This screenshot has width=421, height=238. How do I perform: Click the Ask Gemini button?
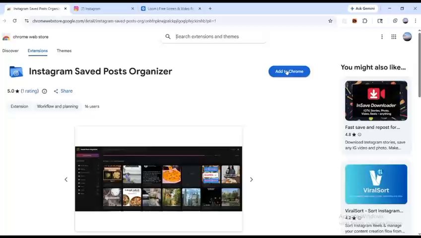(x=362, y=8)
